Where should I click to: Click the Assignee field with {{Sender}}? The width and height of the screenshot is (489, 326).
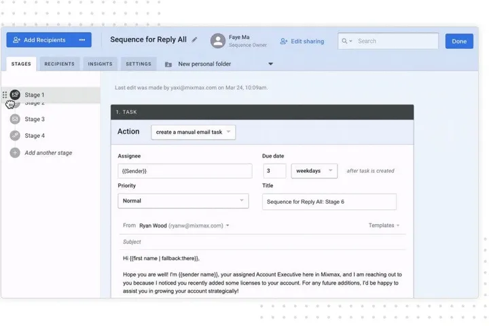coord(185,171)
